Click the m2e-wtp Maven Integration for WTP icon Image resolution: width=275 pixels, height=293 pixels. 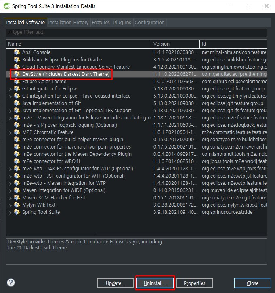click(x=17, y=183)
